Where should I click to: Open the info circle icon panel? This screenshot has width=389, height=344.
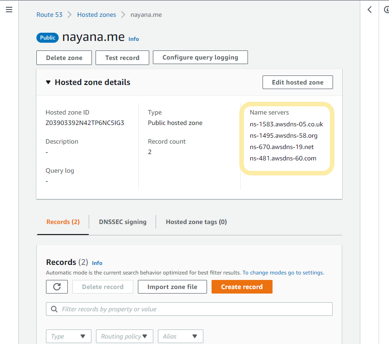386,10
